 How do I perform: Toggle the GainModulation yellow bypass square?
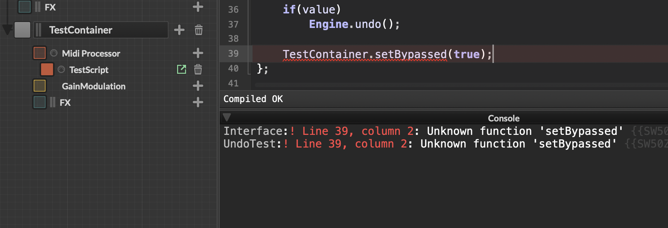[x=40, y=86]
